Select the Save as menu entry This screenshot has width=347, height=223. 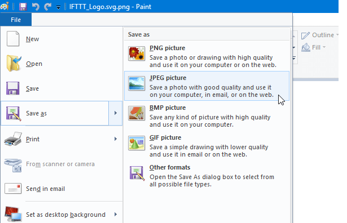pos(55,113)
